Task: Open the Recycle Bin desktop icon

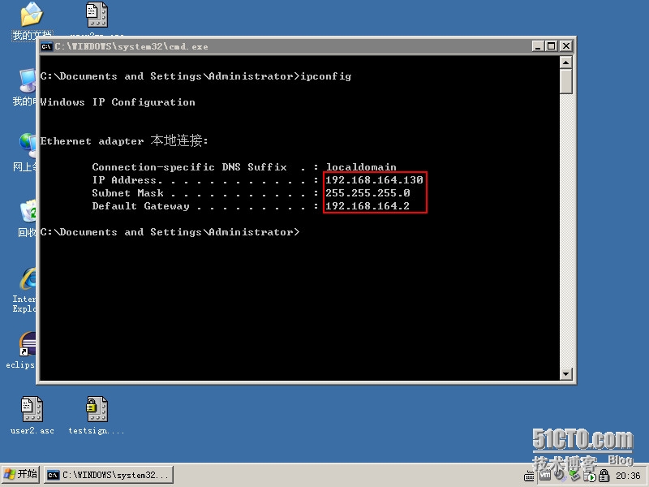Action: tap(28, 218)
